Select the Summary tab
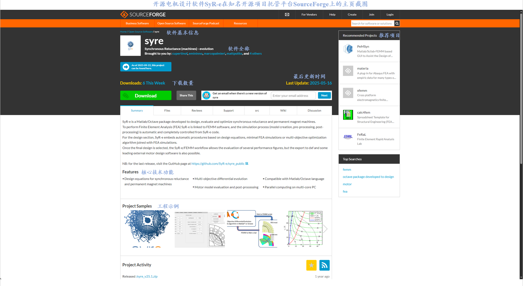This screenshot has height=286, width=523. [137, 110]
